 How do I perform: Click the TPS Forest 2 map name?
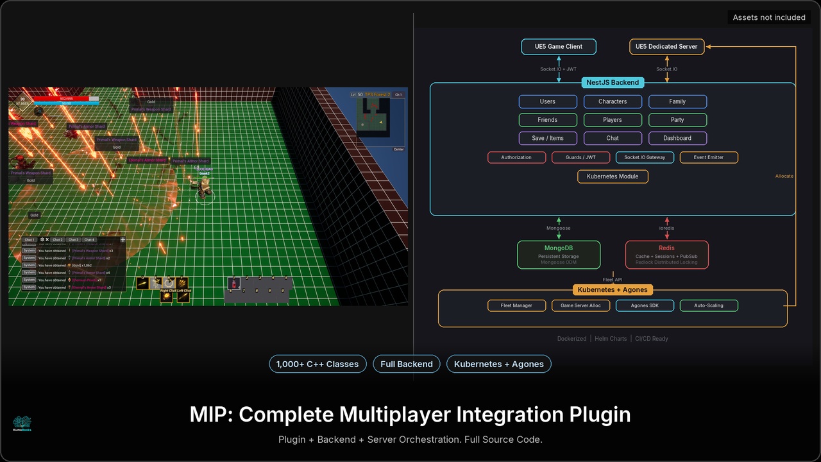377,94
